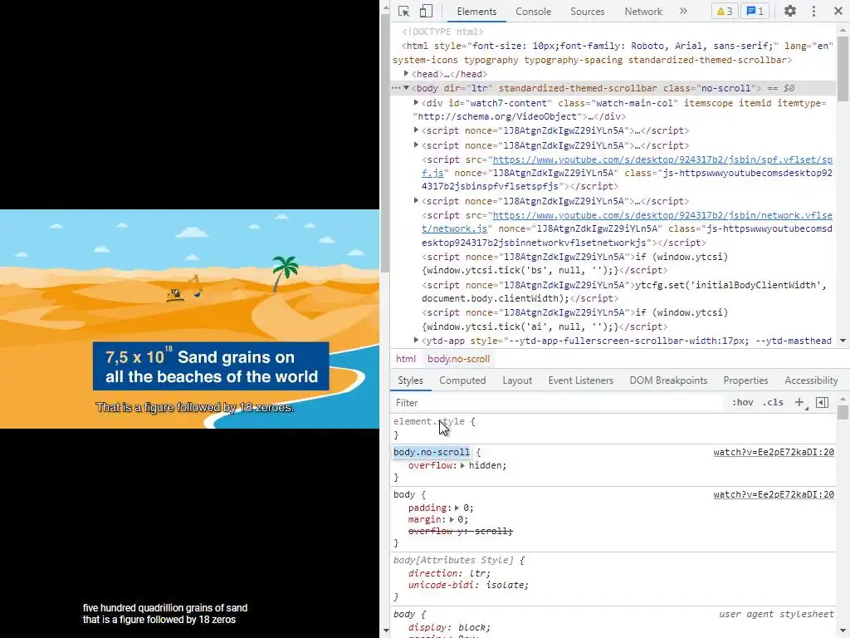
Task: Click the unicode-bidi: isolate declaration
Action: tap(468, 585)
